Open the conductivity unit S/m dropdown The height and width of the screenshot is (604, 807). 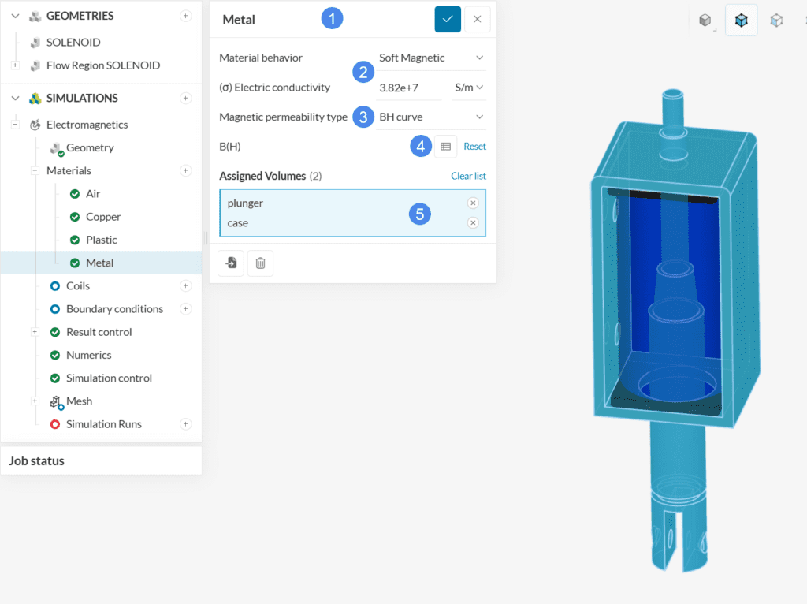pyautogui.click(x=469, y=88)
